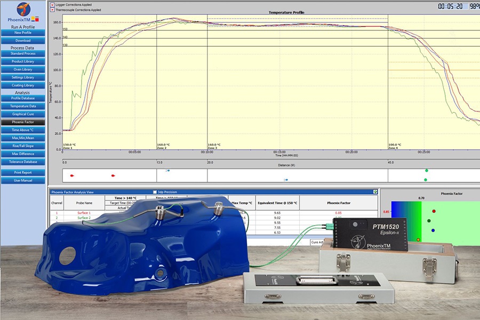The height and width of the screenshot is (320, 480).
Task: Click the Zone 4 label on the chart
Action: 393,148
